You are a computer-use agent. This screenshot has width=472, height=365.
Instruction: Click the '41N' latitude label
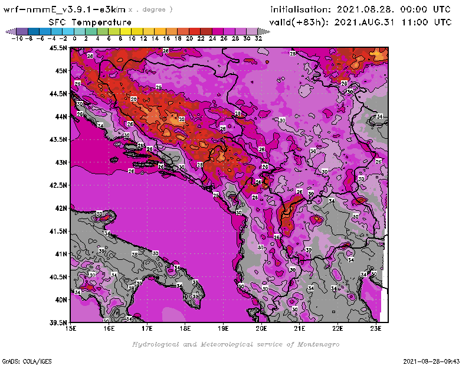click(x=61, y=254)
